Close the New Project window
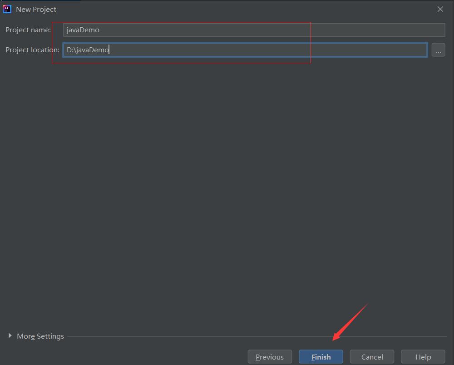The width and height of the screenshot is (454, 365). [x=440, y=9]
